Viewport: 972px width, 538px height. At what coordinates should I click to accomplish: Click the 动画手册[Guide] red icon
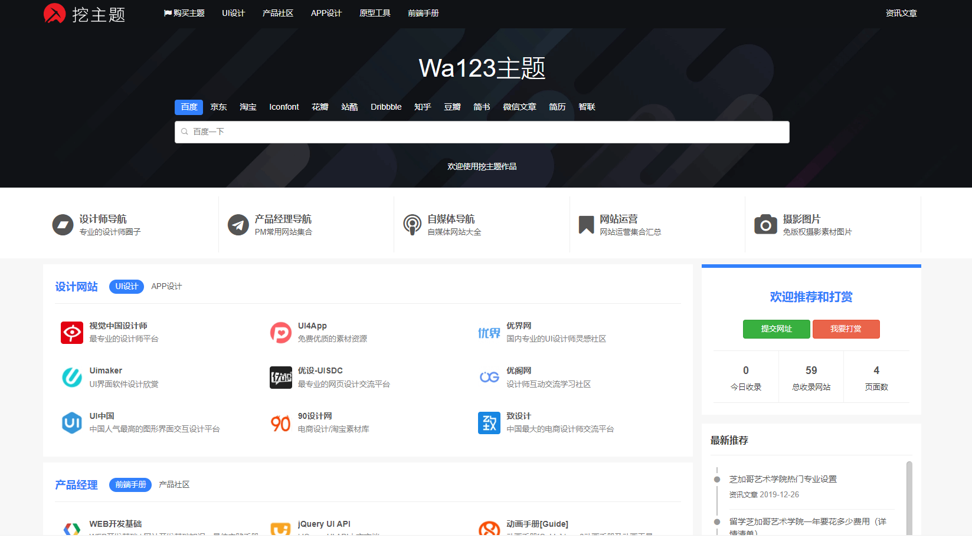(489, 529)
